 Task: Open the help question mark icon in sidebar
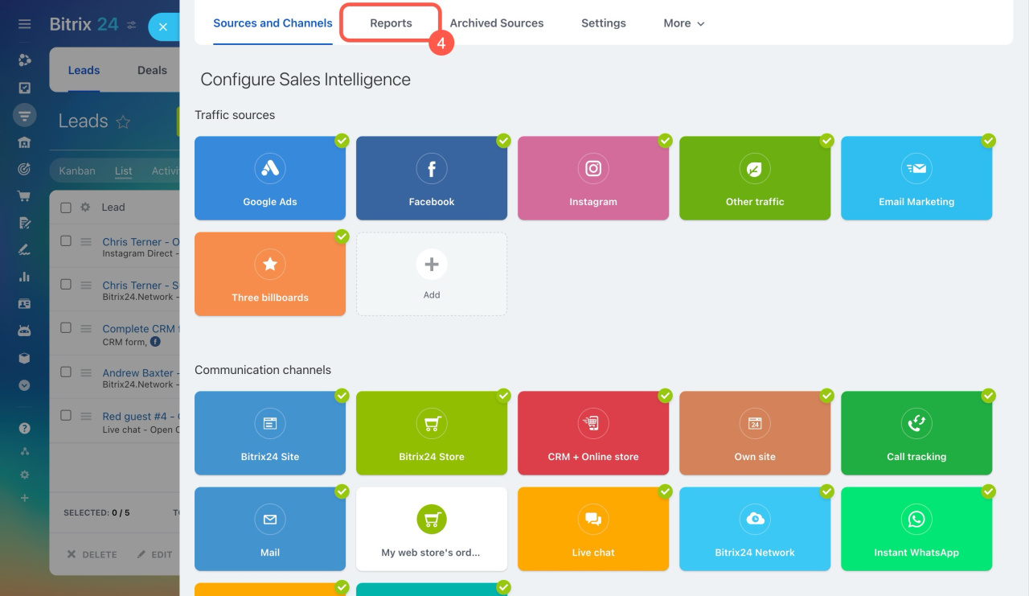(x=25, y=429)
